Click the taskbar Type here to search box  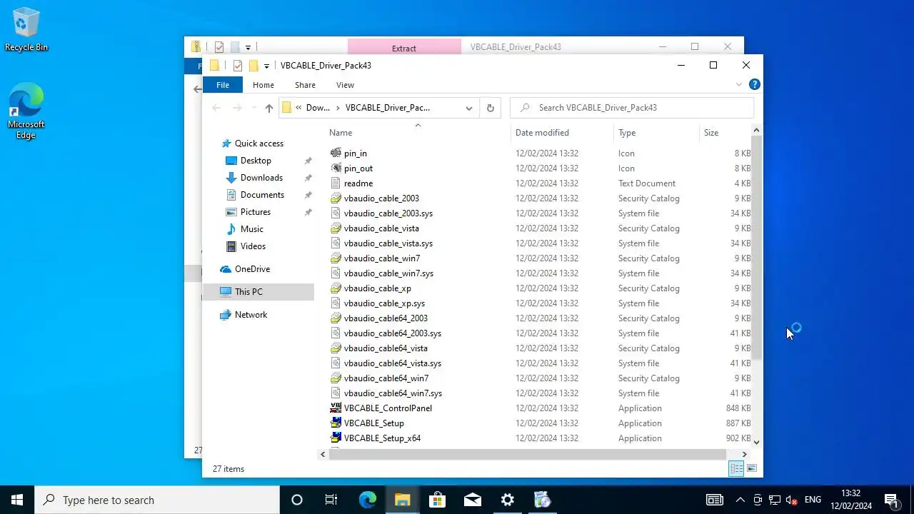click(x=157, y=500)
